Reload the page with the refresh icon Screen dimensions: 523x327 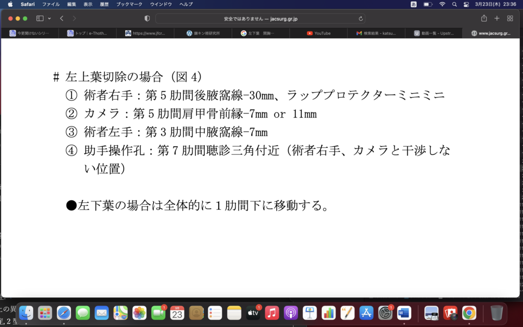coord(361,18)
